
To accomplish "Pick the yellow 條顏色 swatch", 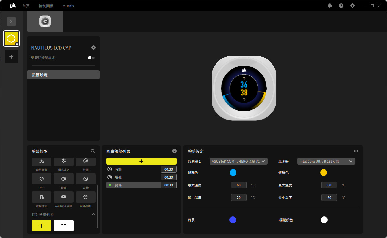I will [324, 173].
